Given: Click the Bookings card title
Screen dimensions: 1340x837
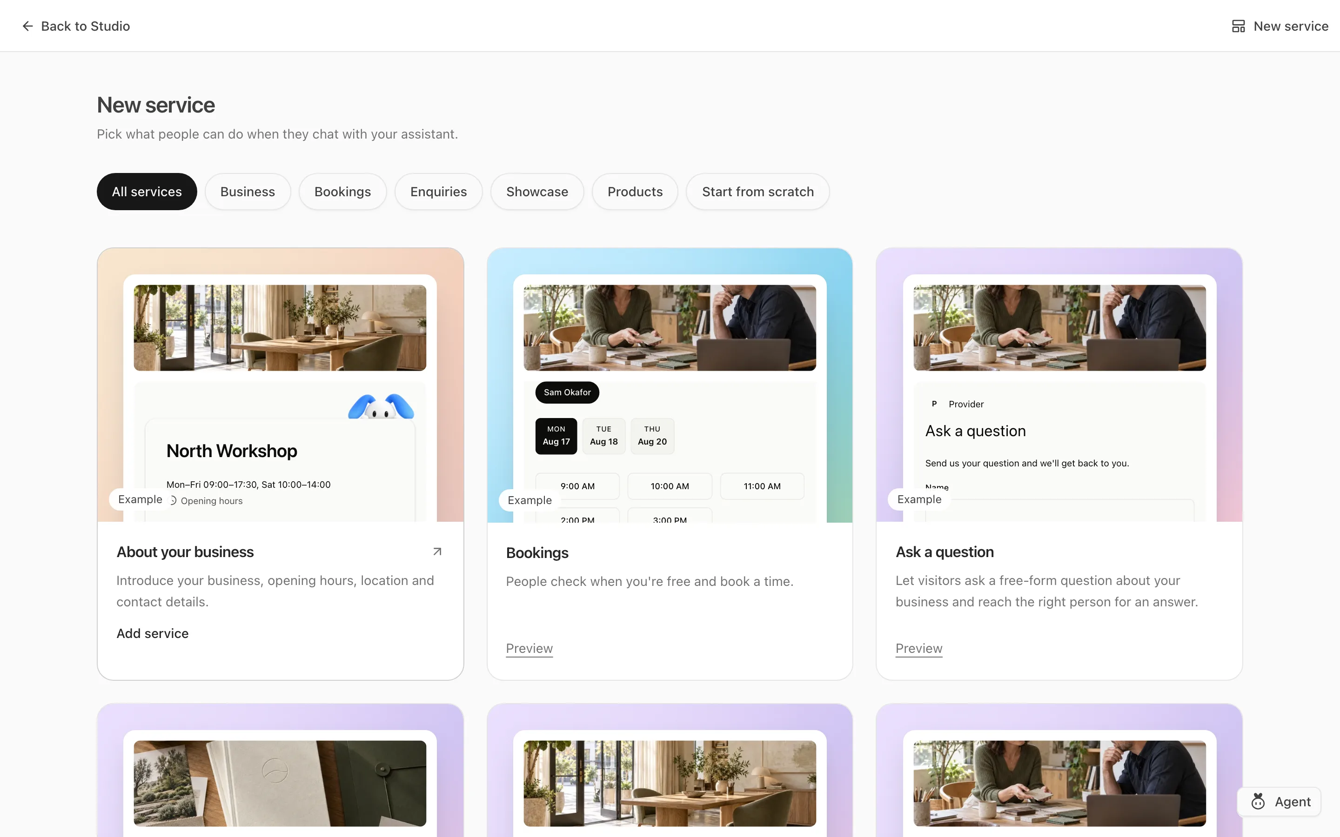Looking at the screenshot, I should pos(537,552).
